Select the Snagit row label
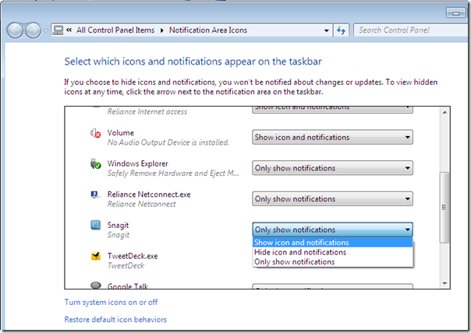The image size is (471, 333). (x=118, y=225)
